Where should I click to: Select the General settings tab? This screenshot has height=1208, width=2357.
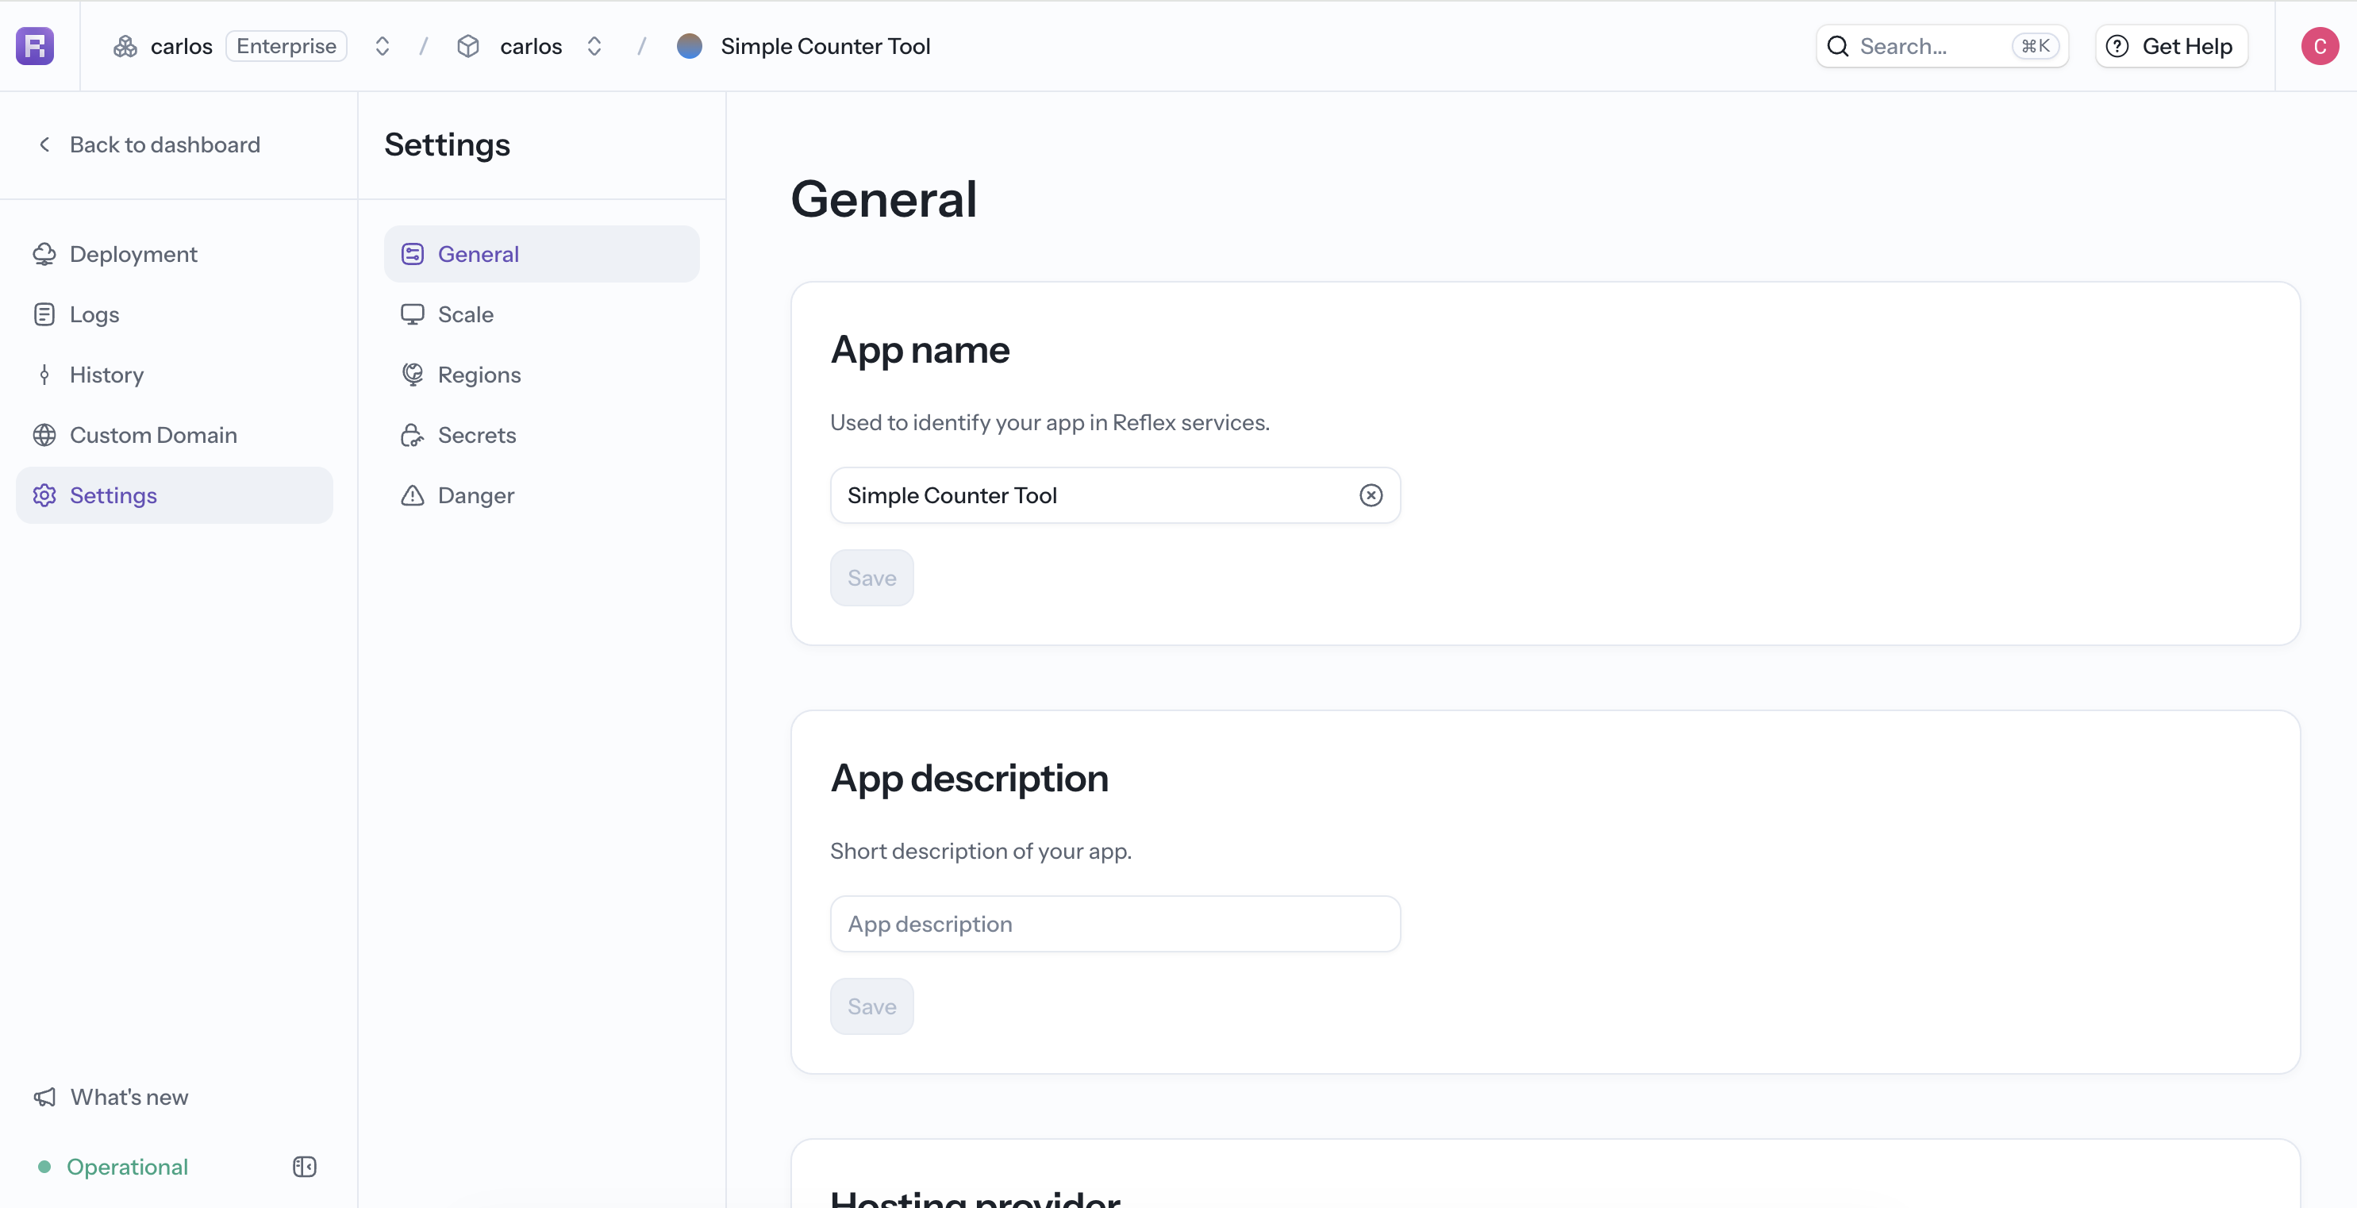(542, 253)
